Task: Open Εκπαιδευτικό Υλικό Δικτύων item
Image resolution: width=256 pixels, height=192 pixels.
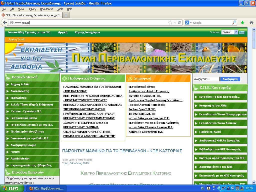Action: click(220, 123)
